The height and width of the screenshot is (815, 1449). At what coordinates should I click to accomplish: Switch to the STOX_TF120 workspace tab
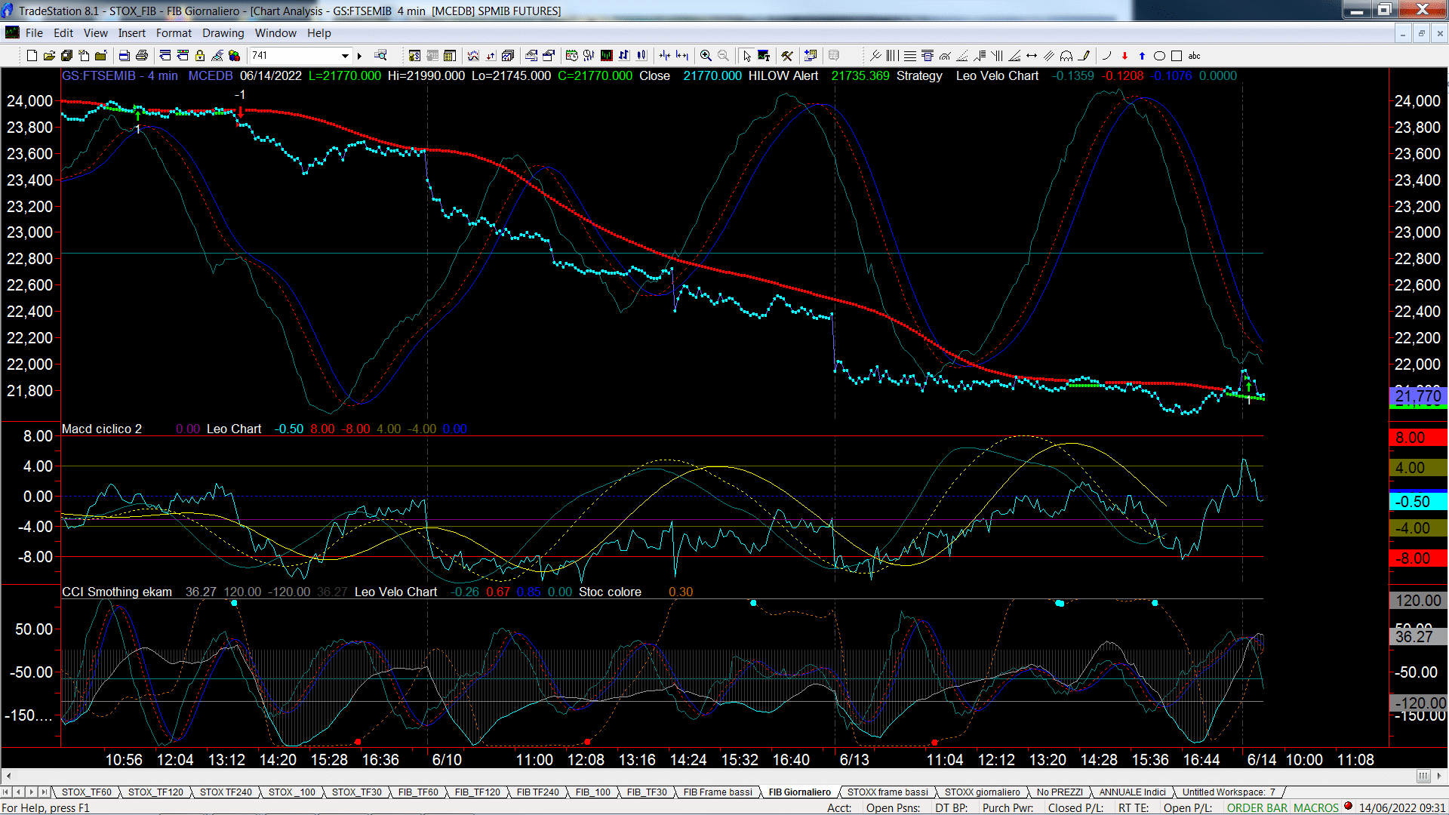pos(155,792)
